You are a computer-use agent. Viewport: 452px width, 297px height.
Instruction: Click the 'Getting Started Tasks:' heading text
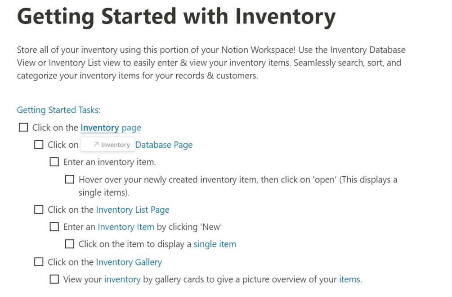[58, 110]
